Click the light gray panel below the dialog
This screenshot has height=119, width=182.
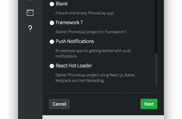(103, 117)
